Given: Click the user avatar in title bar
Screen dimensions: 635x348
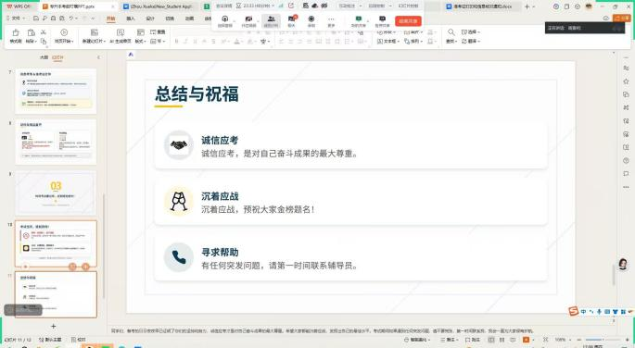Looking at the screenshot, I should tap(589, 6).
